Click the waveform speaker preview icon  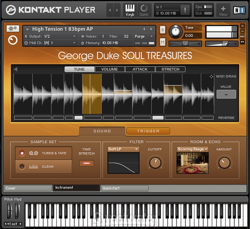click(x=16, y=69)
